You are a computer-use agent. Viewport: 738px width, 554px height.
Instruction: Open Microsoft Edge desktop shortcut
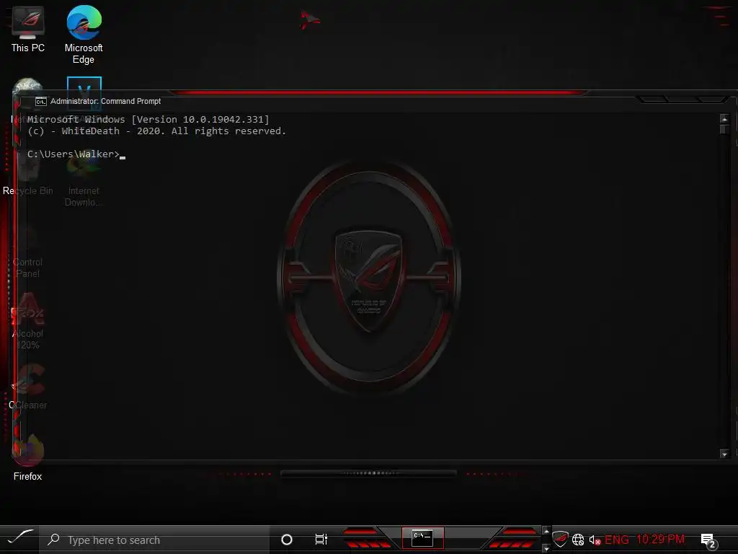[x=84, y=35]
